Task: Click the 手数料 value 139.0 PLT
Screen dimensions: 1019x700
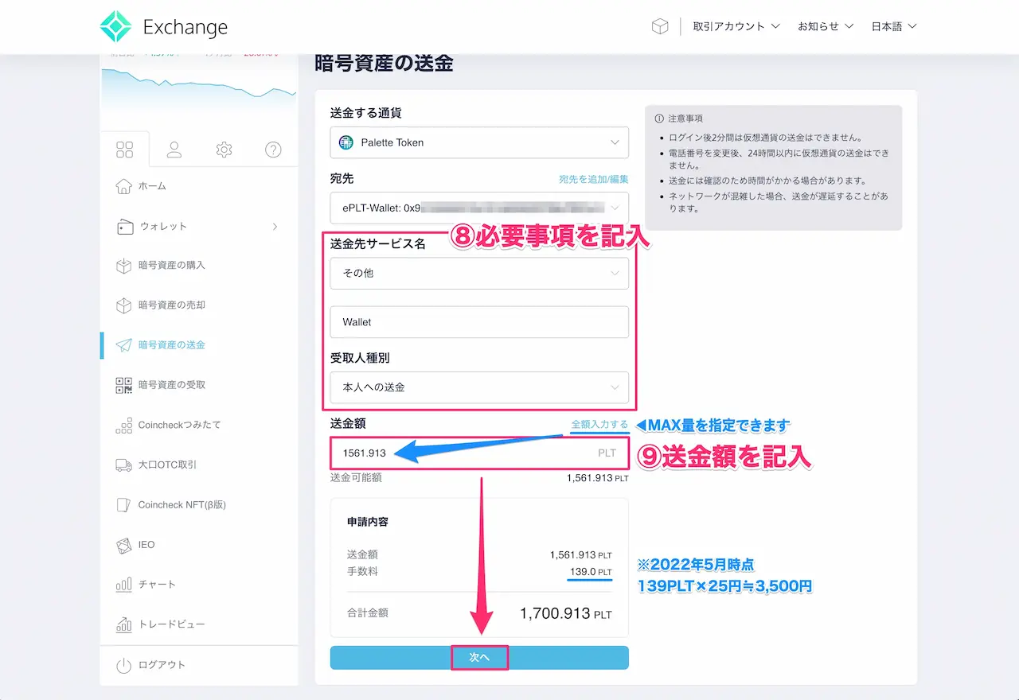Action: pyautogui.click(x=590, y=572)
